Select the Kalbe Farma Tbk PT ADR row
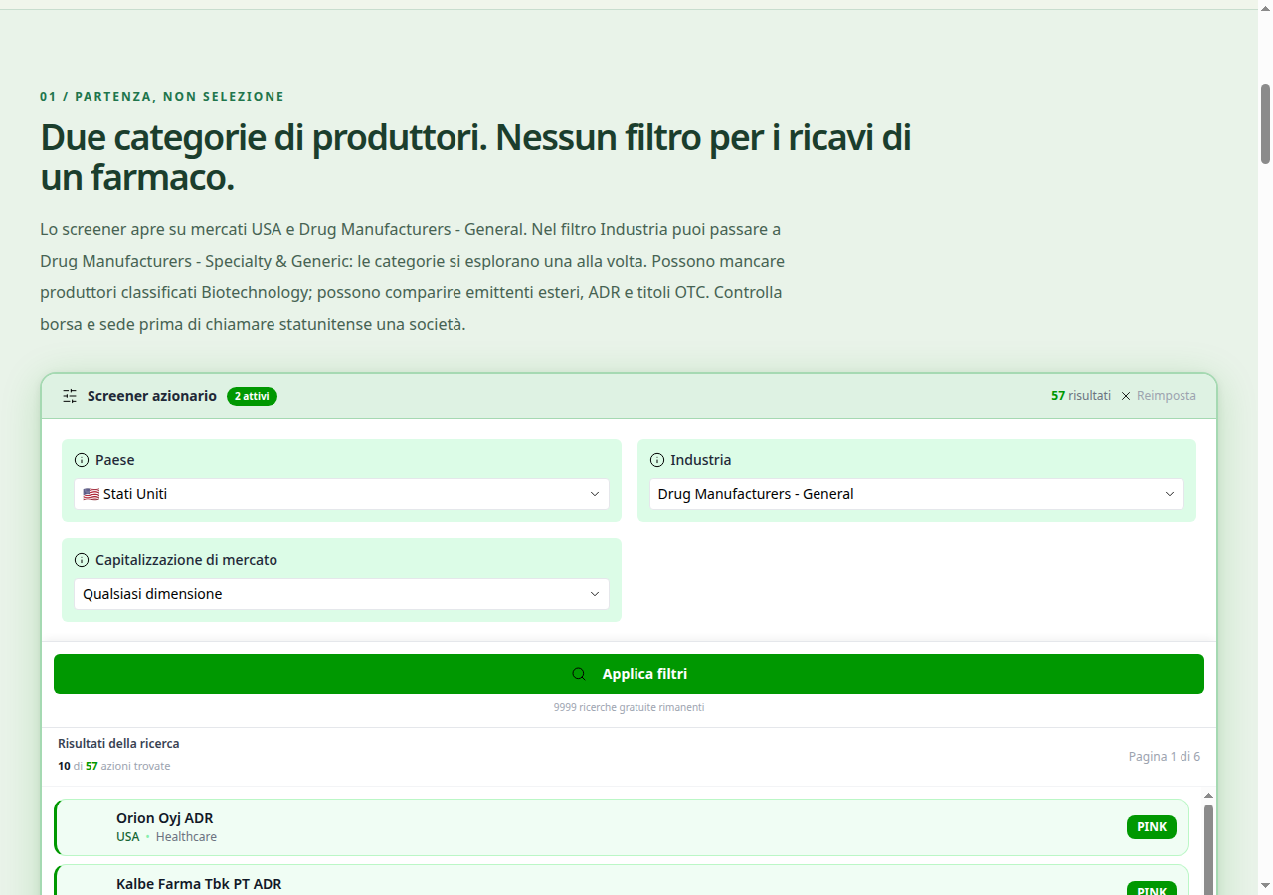The height and width of the screenshot is (895, 1273). 622,880
